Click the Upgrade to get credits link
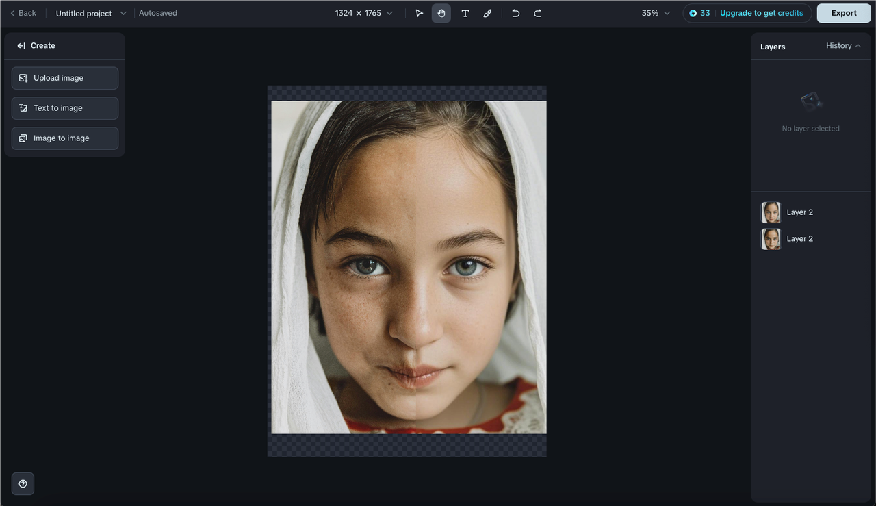This screenshot has height=506, width=876. pos(762,12)
